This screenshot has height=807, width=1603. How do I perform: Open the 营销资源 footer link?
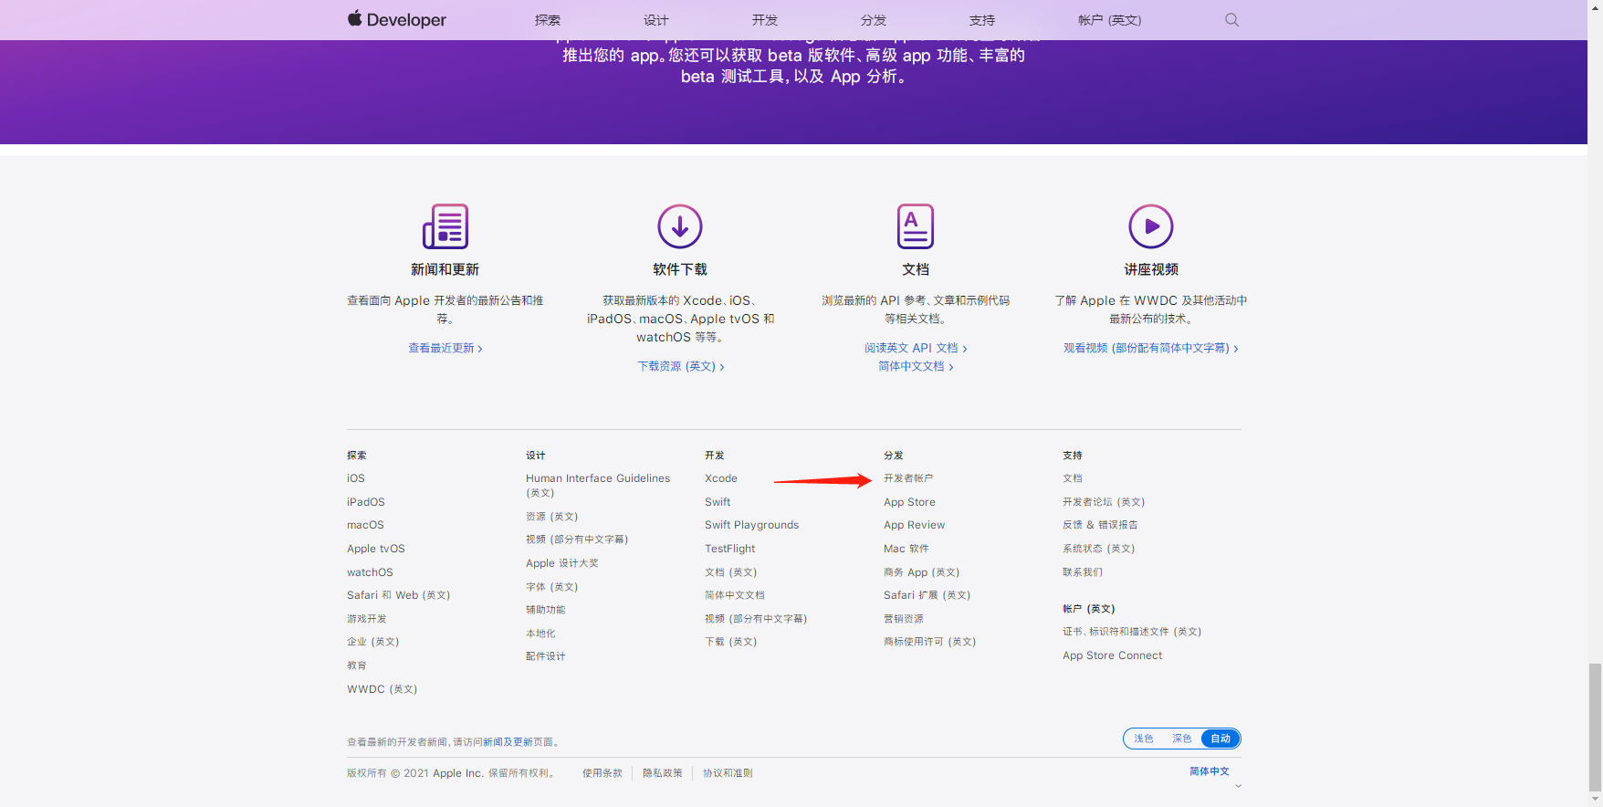point(904,619)
